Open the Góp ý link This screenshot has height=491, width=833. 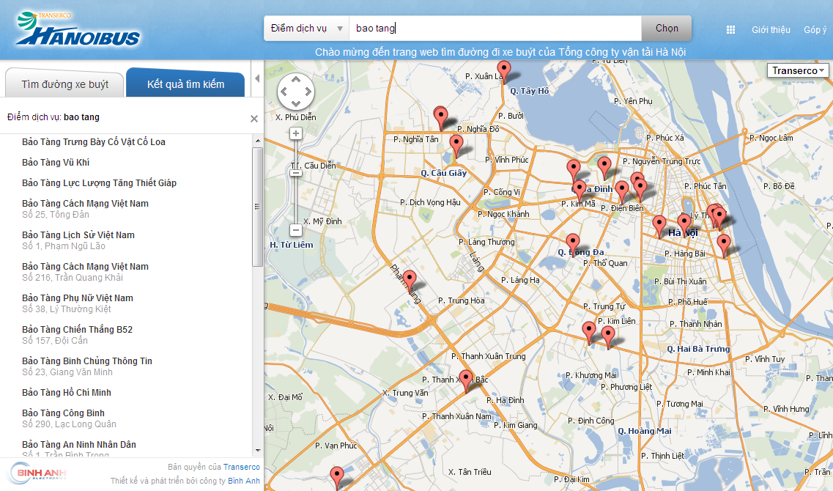815,30
